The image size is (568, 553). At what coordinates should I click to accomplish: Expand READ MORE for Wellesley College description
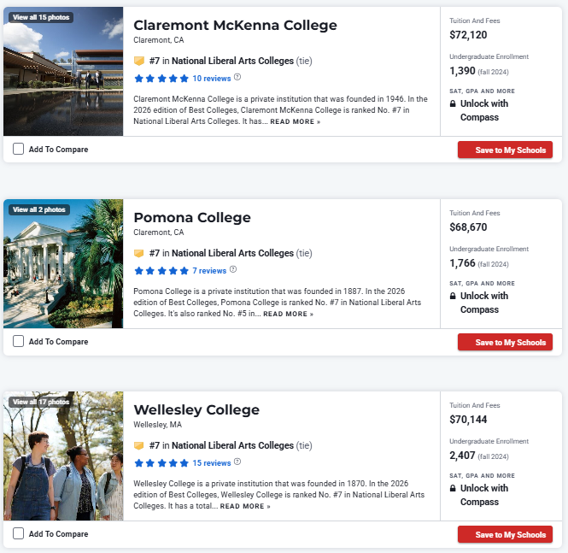245,507
